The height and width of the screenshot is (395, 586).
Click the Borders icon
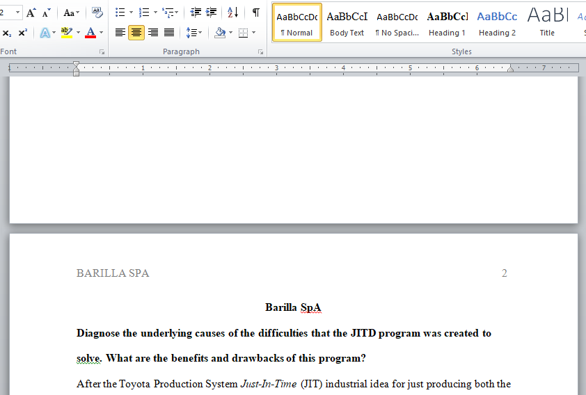[x=244, y=33]
